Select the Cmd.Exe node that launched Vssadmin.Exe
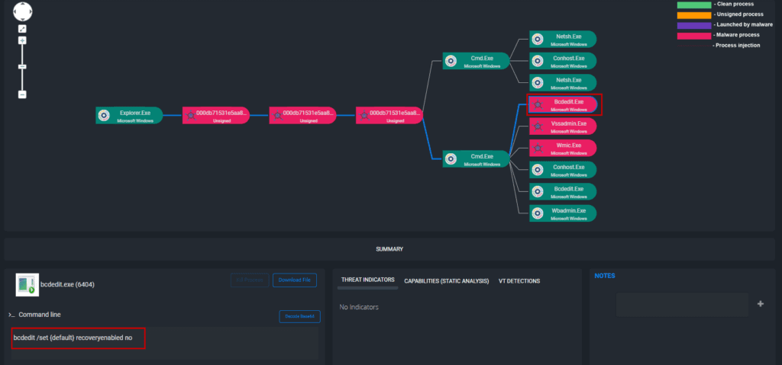Screen dimensions: 782x365 (477, 158)
